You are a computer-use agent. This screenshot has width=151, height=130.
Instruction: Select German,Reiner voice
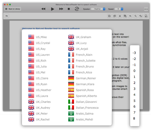click(82, 78)
